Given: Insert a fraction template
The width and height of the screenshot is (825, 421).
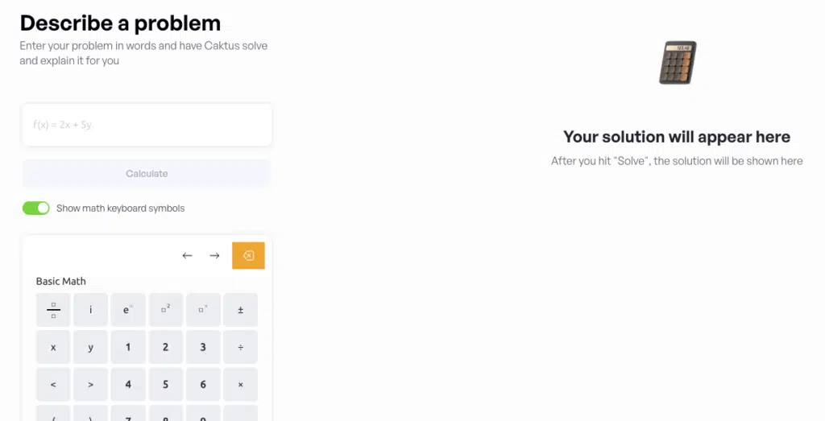Looking at the screenshot, I should (53, 310).
